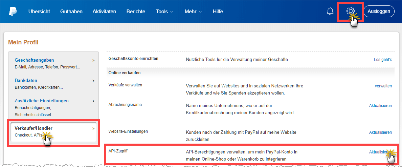The image size is (402, 167).
Task: Go to Übersicht in navigation
Action: pos(39,12)
